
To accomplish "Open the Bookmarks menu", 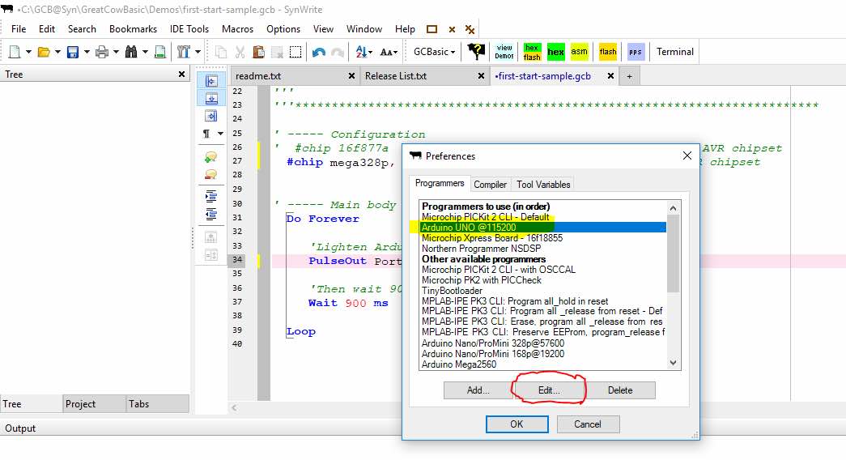I will tap(134, 29).
